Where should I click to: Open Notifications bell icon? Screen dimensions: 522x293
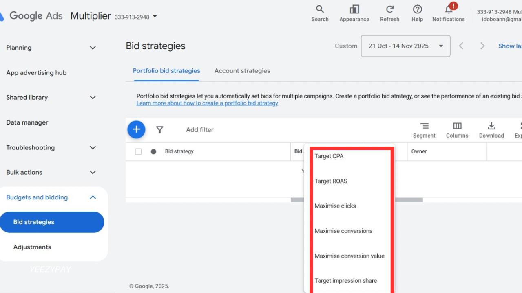449,9
